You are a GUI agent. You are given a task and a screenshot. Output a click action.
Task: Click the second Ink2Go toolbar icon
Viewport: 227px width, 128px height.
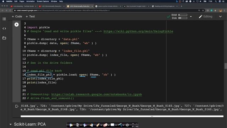[78, 125]
